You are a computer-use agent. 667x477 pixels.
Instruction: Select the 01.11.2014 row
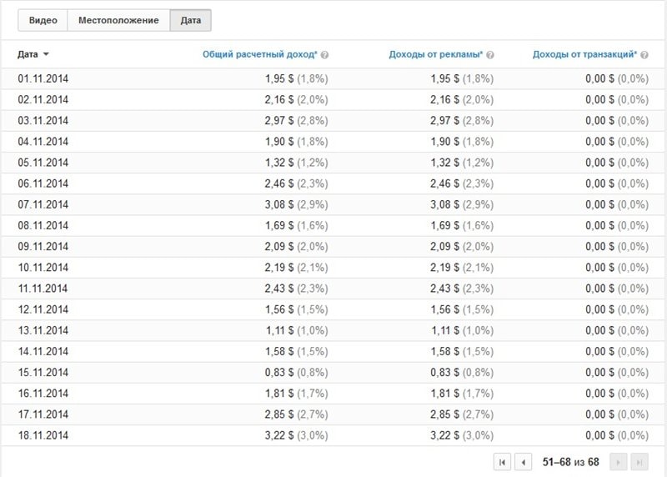pyautogui.click(x=43, y=78)
